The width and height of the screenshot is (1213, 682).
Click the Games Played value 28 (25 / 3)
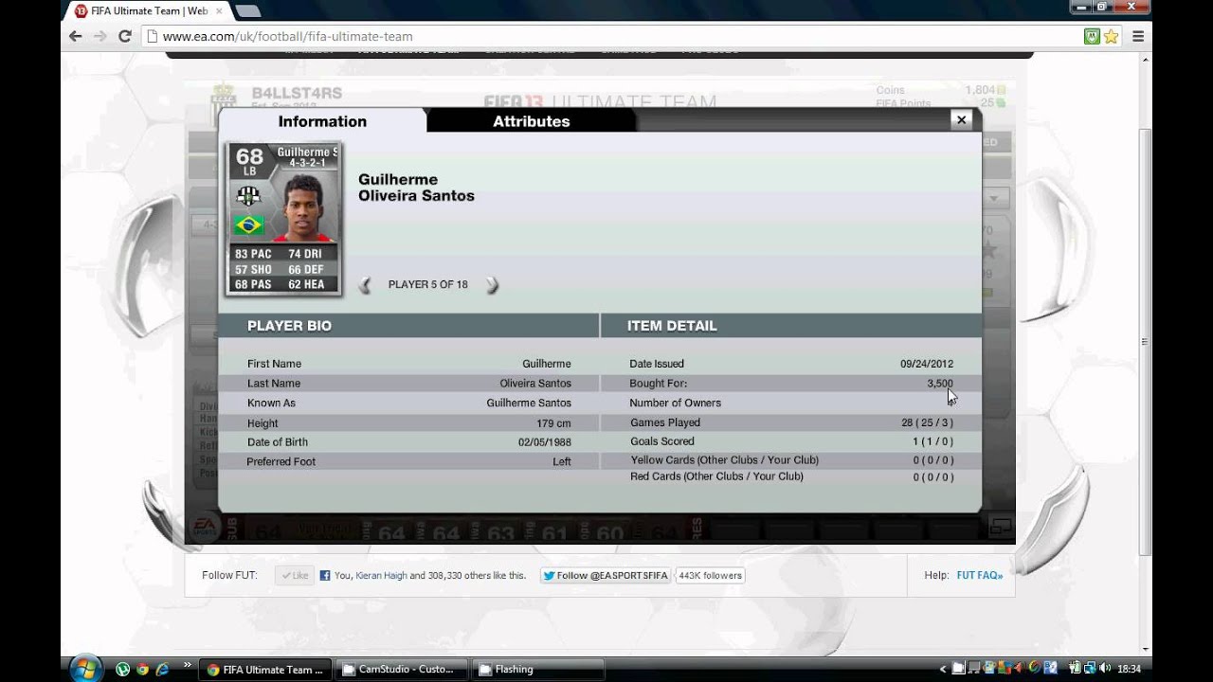(x=928, y=422)
